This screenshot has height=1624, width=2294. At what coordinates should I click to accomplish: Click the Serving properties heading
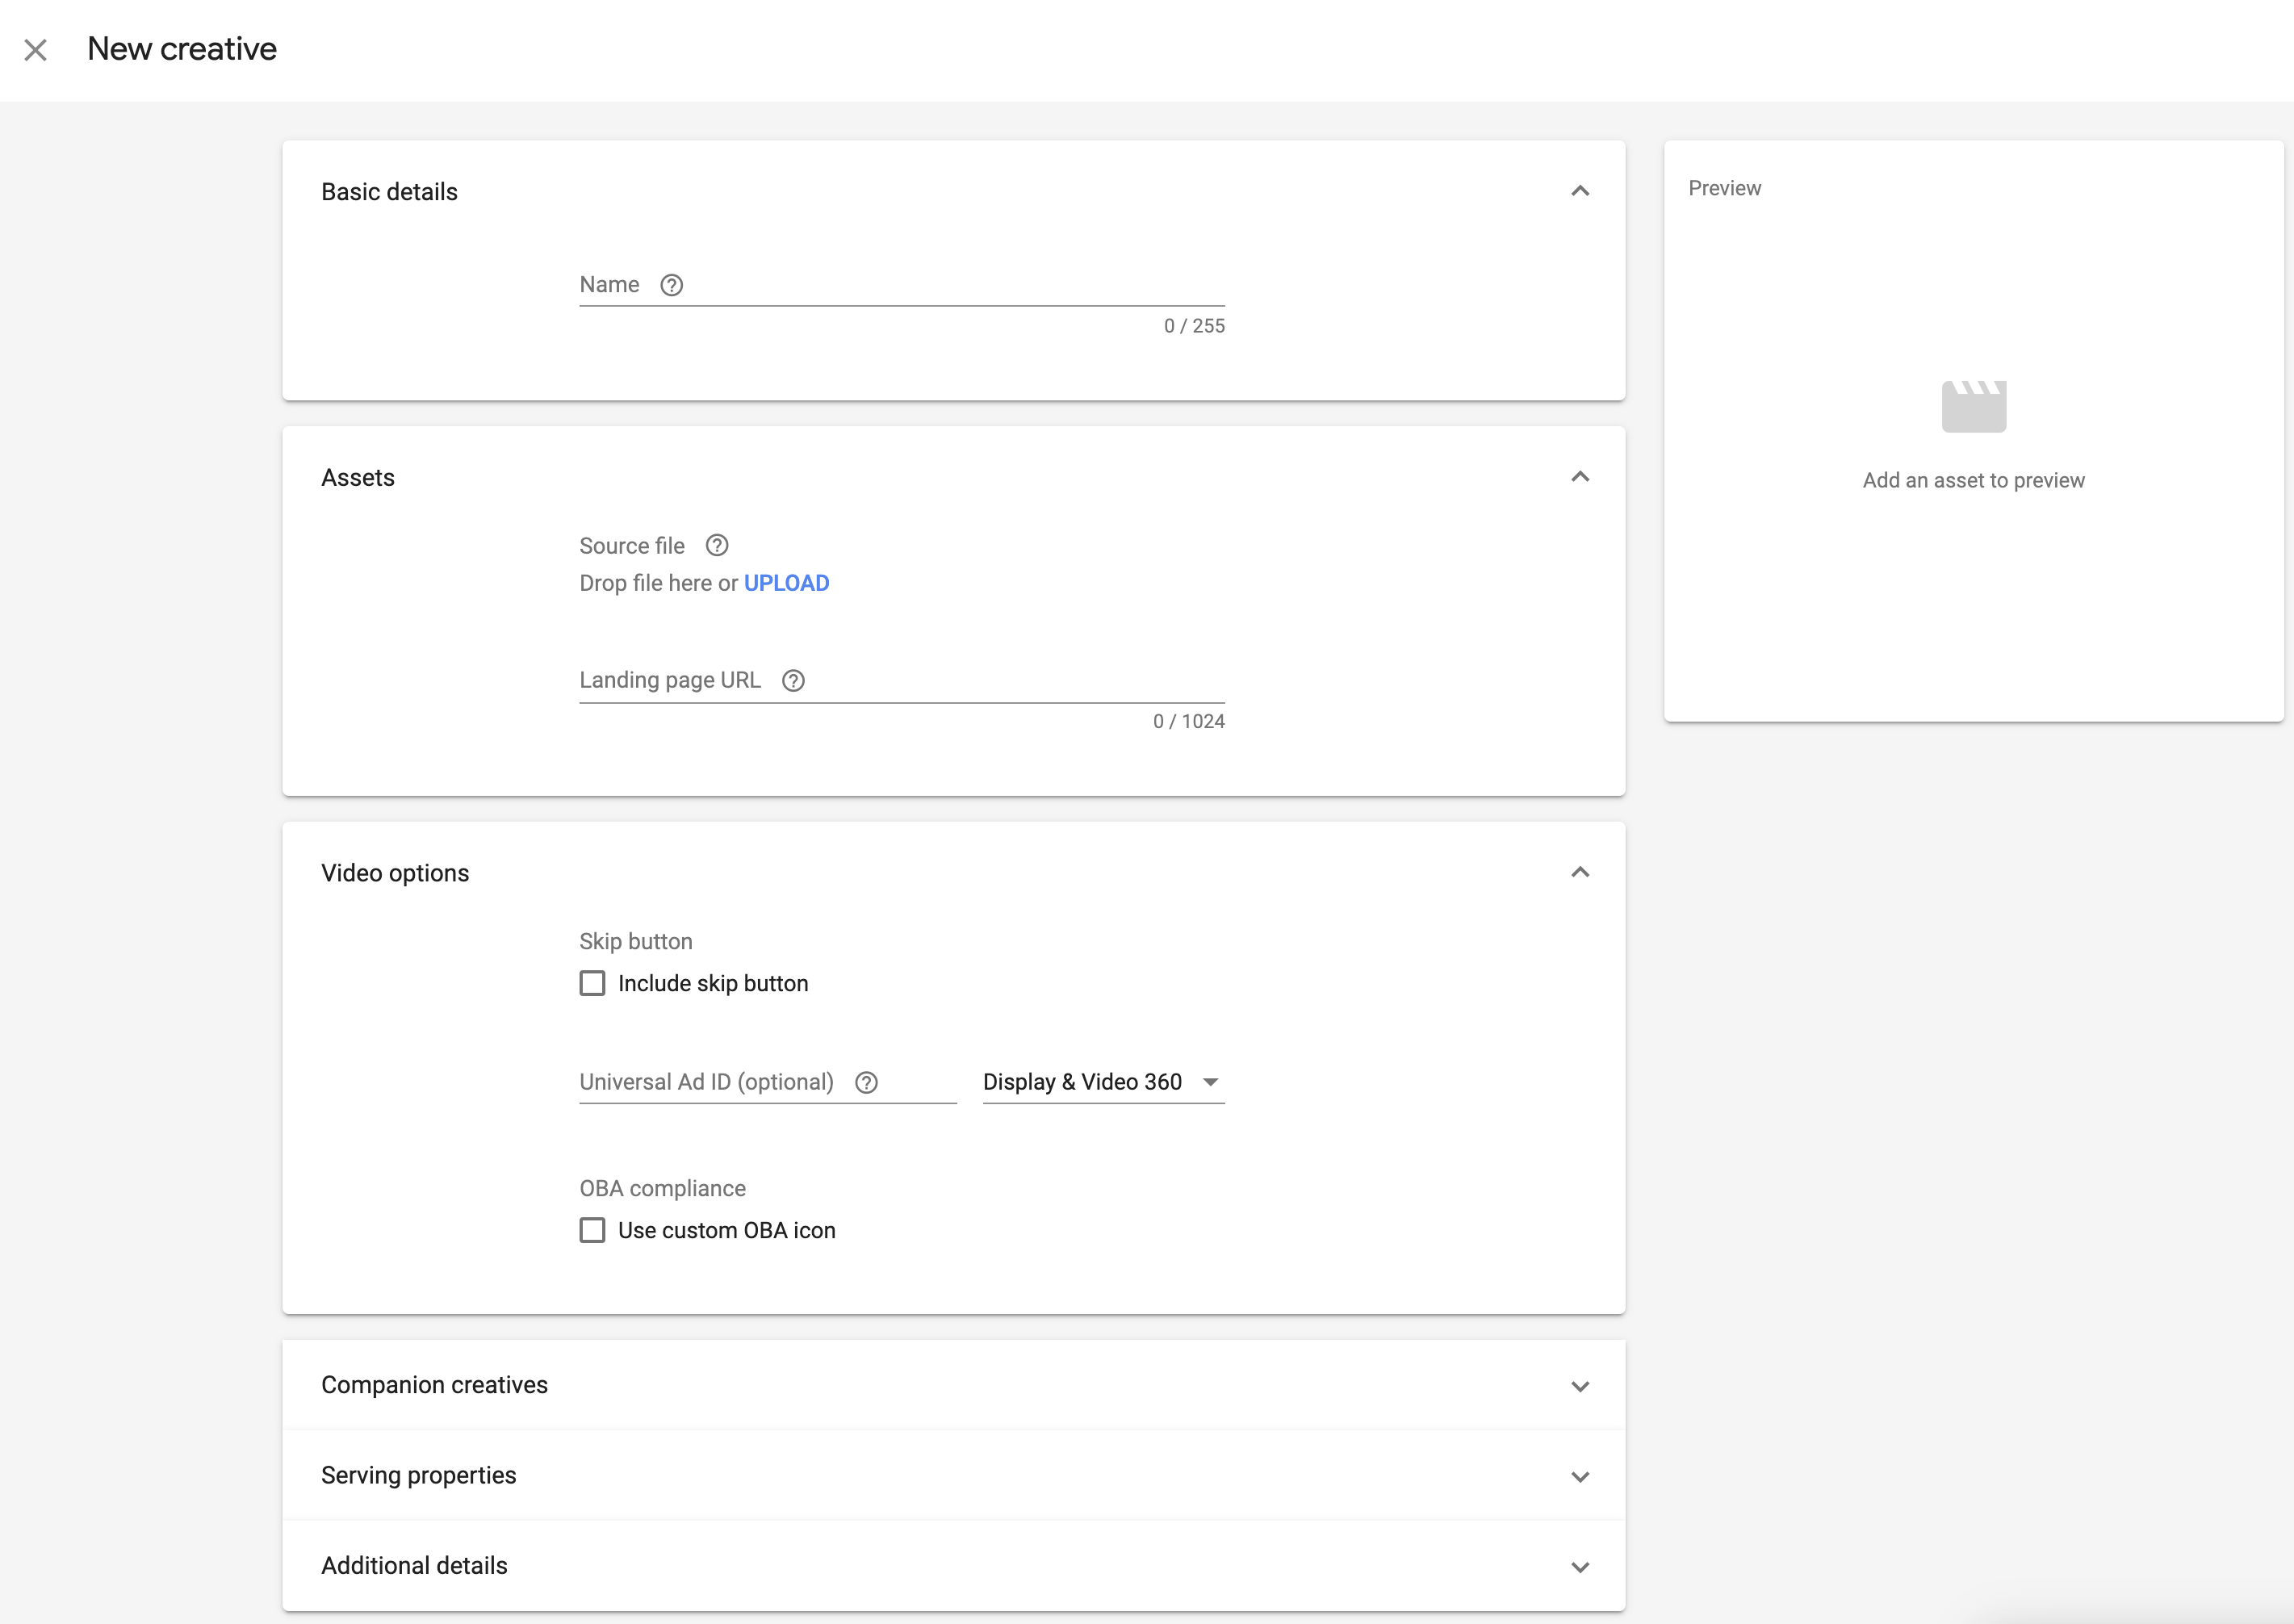418,1476
